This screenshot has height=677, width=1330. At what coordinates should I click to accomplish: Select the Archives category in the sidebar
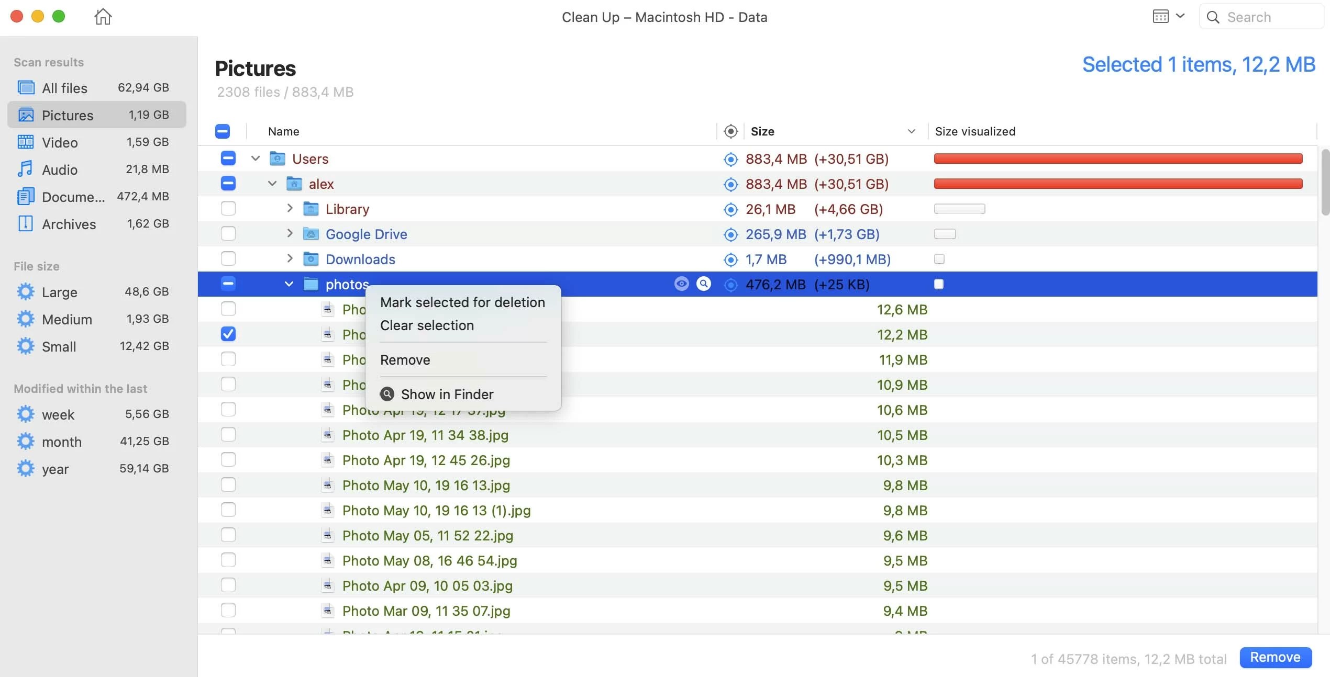click(x=68, y=223)
